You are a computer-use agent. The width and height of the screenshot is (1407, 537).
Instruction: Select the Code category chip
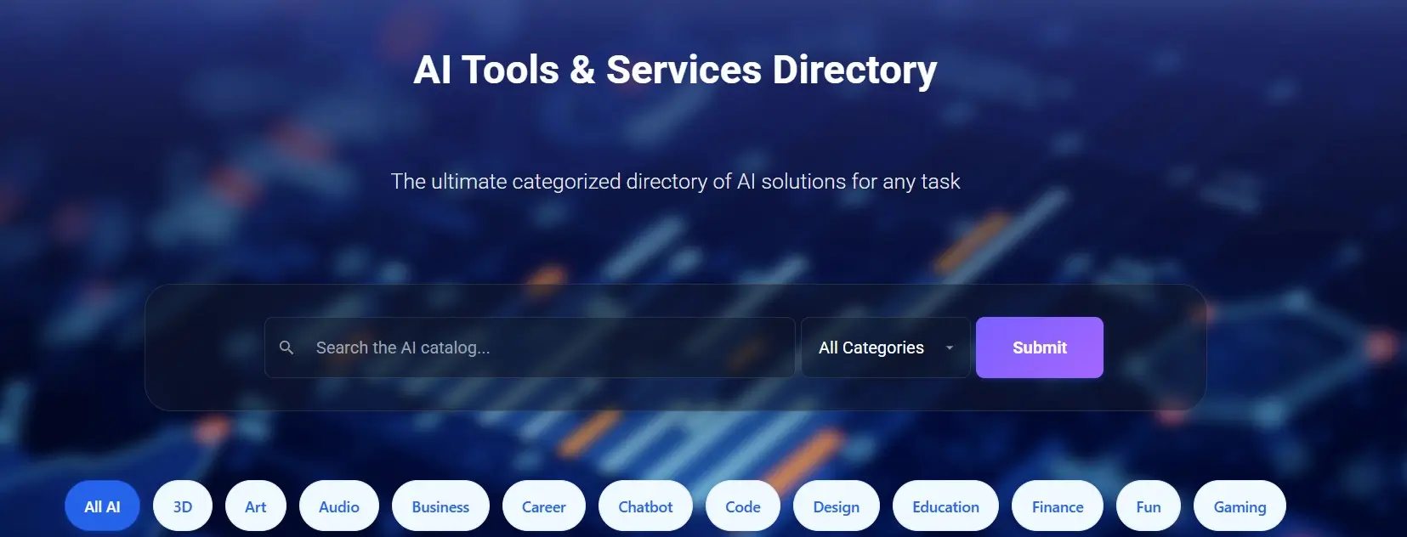(x=743, y=506)
